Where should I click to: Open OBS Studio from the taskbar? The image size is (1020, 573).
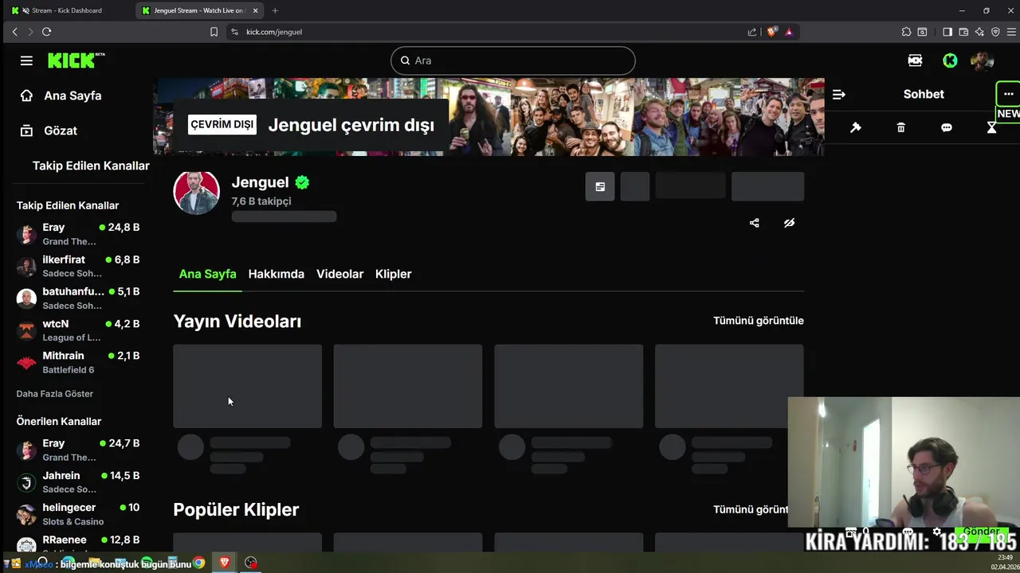[x=251, y=563]
